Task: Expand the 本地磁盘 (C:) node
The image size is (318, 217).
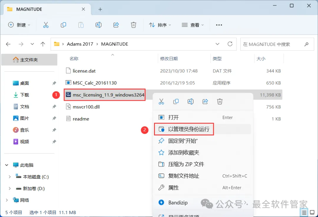Action: coord(10,177)
